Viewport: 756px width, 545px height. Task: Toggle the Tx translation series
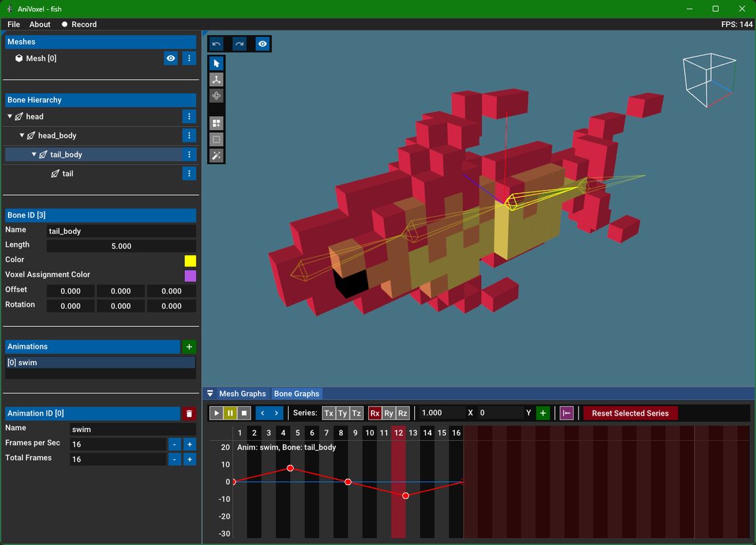pos(329,413)
